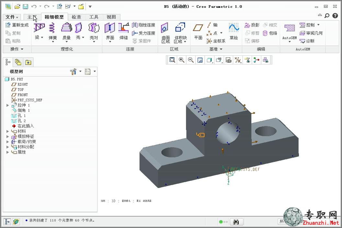This screenshot has height=228, width=342.
Task: Open the 控制 dropdown arrow
Action: point(318,25)
